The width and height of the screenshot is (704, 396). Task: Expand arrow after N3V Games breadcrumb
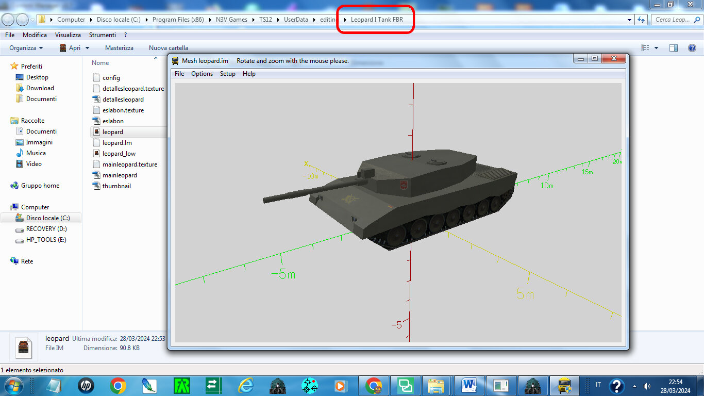tap(253, 20)
